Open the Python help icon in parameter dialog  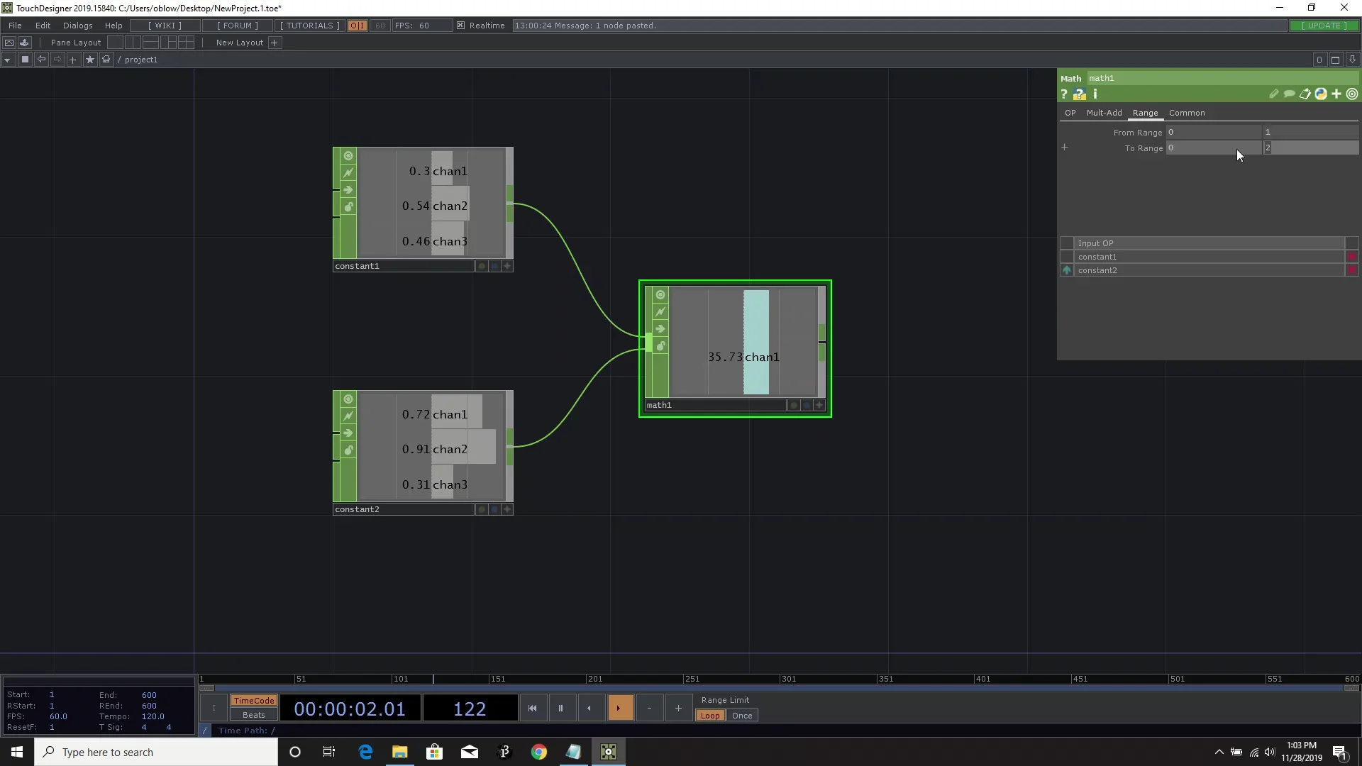1321,94
